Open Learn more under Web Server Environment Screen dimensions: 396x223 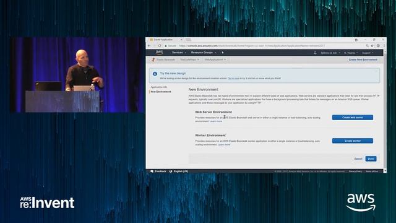coord(216,121)
